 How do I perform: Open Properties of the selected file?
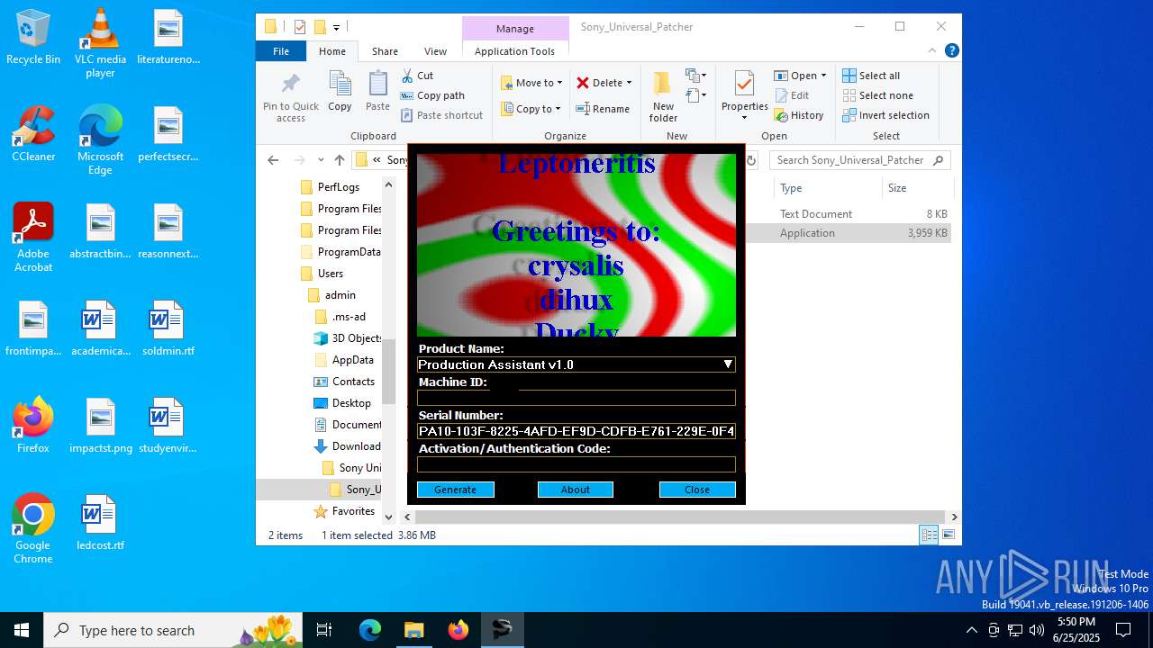(x=744, y=97)
